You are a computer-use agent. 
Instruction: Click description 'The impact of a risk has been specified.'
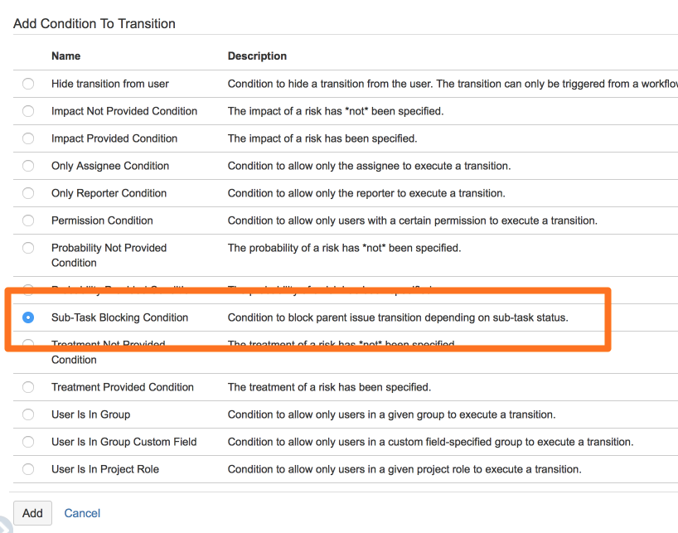coord(322,138)
